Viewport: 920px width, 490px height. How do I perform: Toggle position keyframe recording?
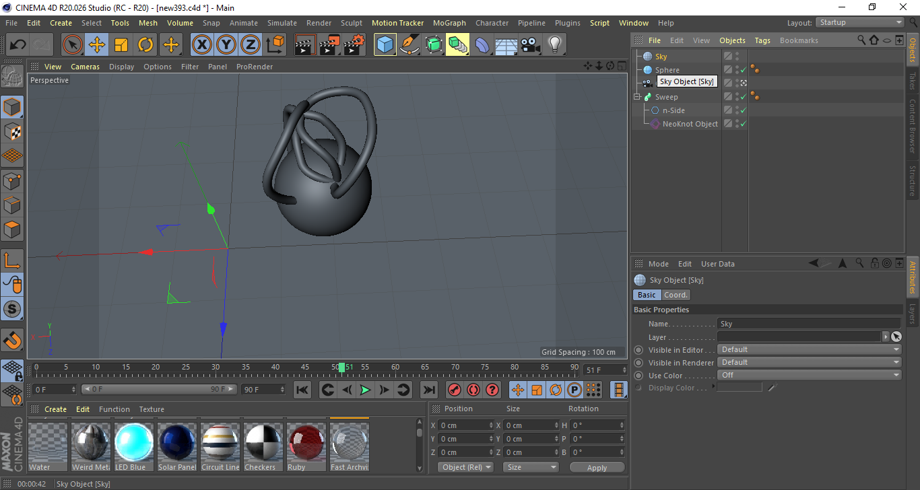click(518, 390)
